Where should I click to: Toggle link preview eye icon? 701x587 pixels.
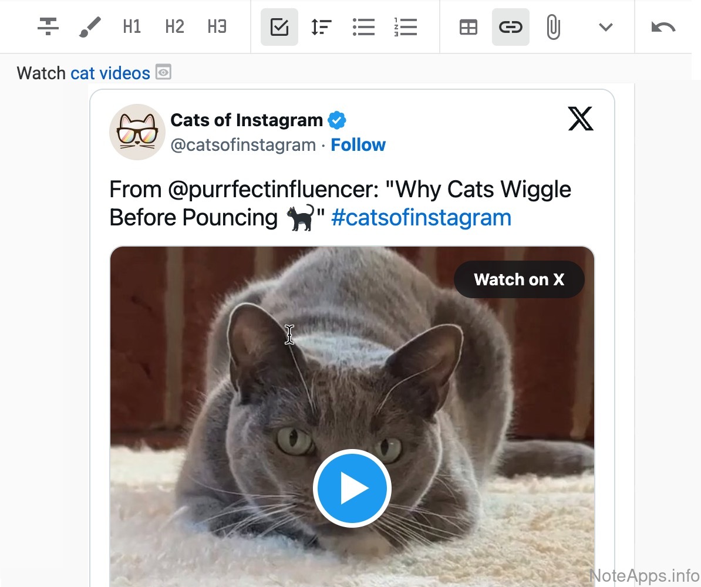pos(163,73)
